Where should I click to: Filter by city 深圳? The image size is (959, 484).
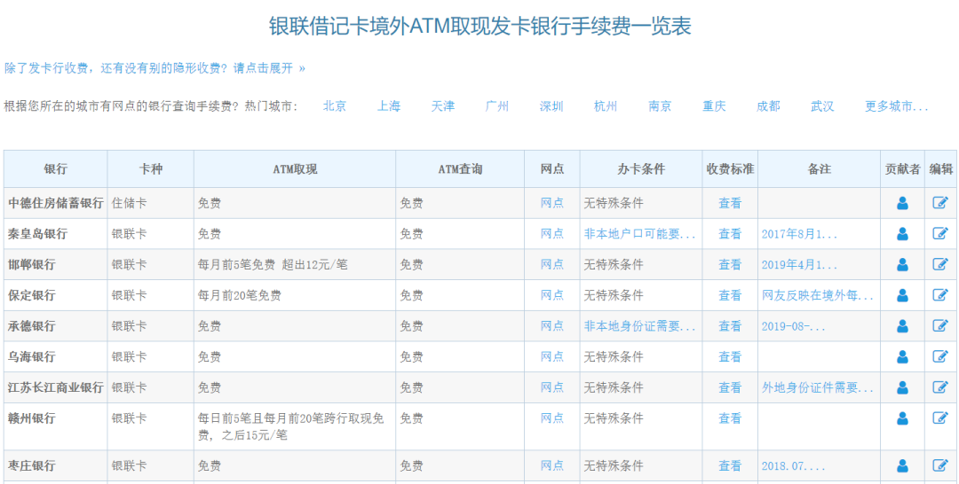coord(551,106)
